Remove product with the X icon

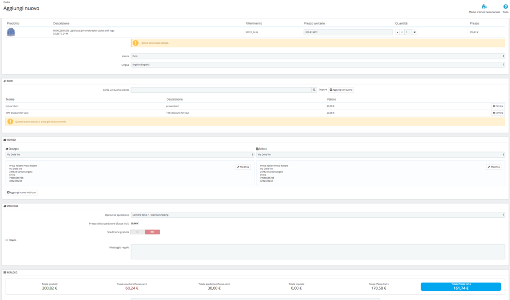point(414,32)
